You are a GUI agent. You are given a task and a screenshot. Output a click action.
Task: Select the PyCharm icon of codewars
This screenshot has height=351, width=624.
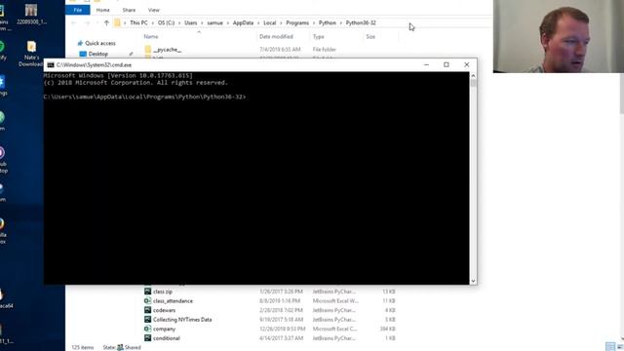147,310
